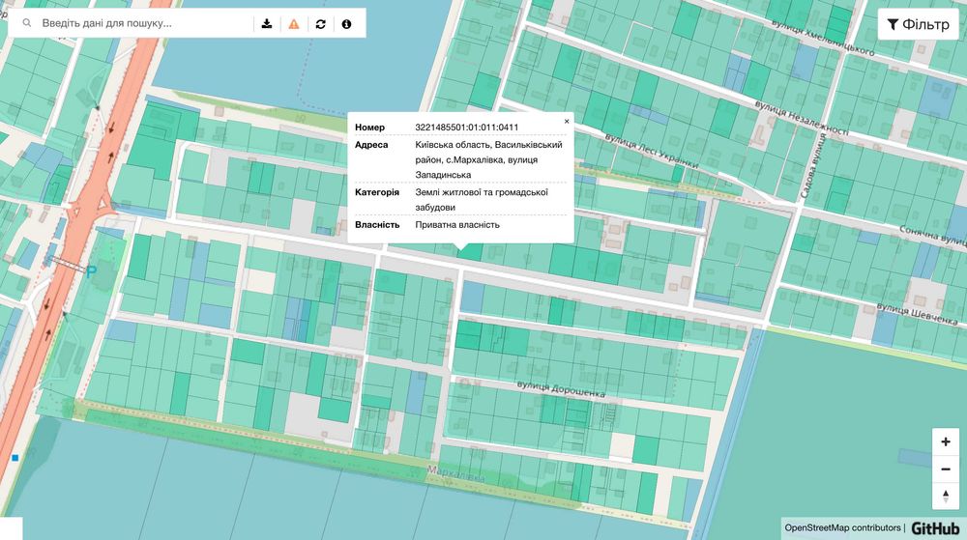Open the GitHub link

[935, 528]
